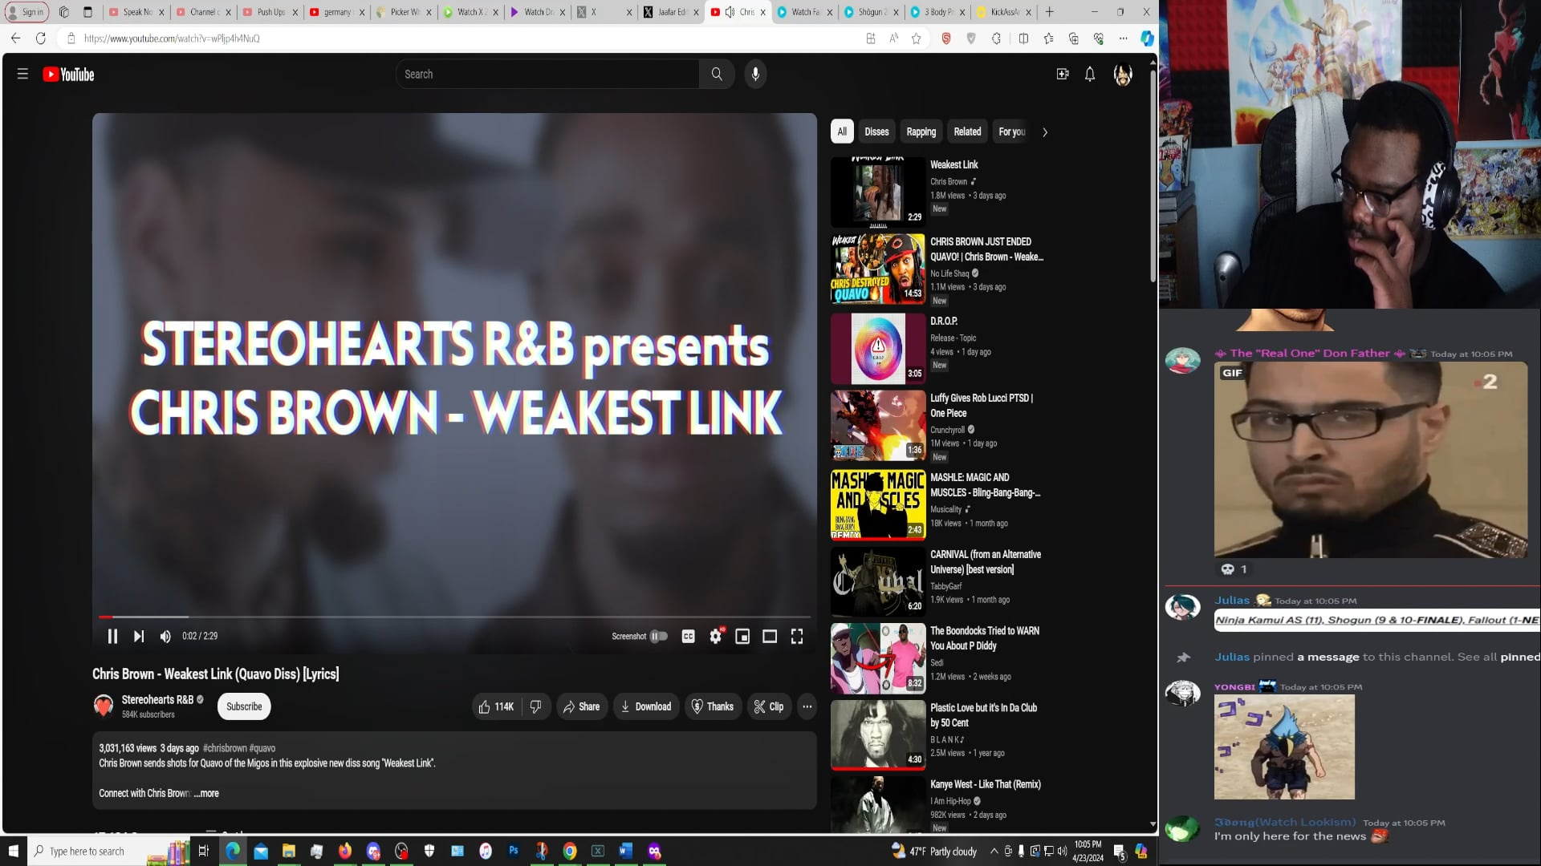Click the browser address bar URL
Viewport: 1541px width, 866px height.
pyautogui.click(x=172, y=38)
